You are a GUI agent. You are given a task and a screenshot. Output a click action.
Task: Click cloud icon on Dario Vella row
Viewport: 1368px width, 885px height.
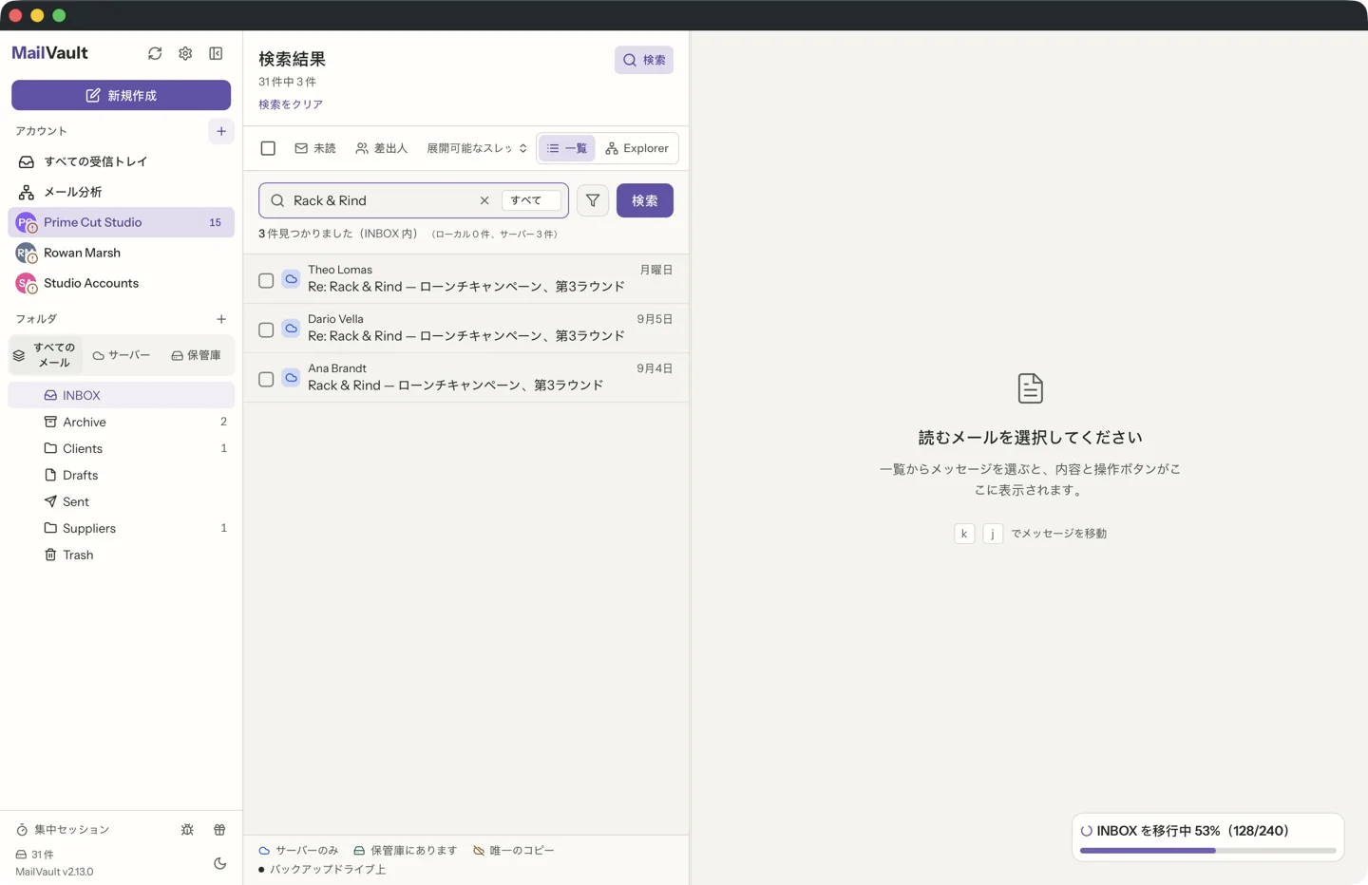click(292, 329)
